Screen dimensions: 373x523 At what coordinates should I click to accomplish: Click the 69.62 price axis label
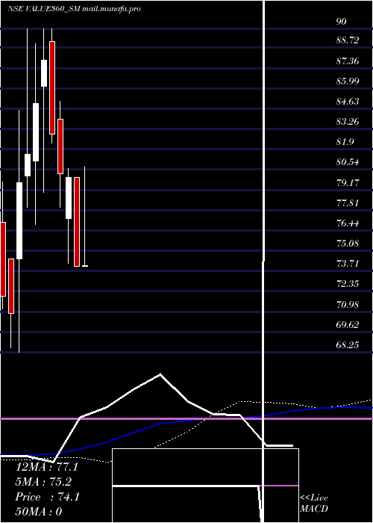pyautogui.click(x=348, y=324)
